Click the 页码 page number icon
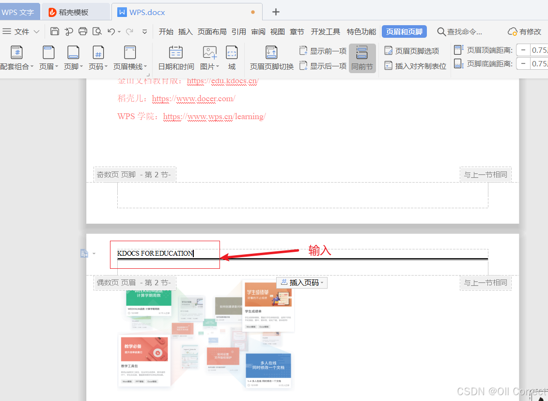Screen dimensions: 548x401 tap(98, 52)
